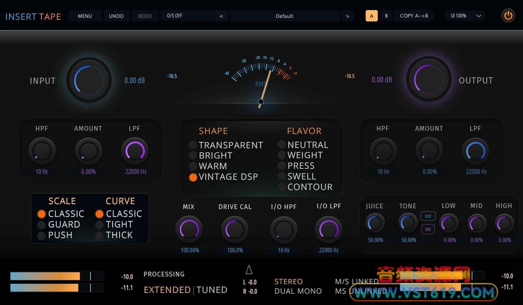Select TRANSPARENT shape
The image size is (523, 305).
[x=226, y=145]
